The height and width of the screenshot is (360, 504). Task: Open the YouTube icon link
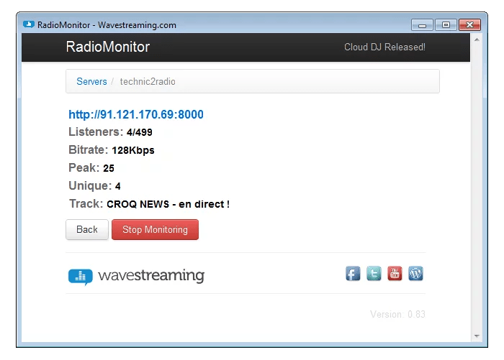[x=395, y=273]
